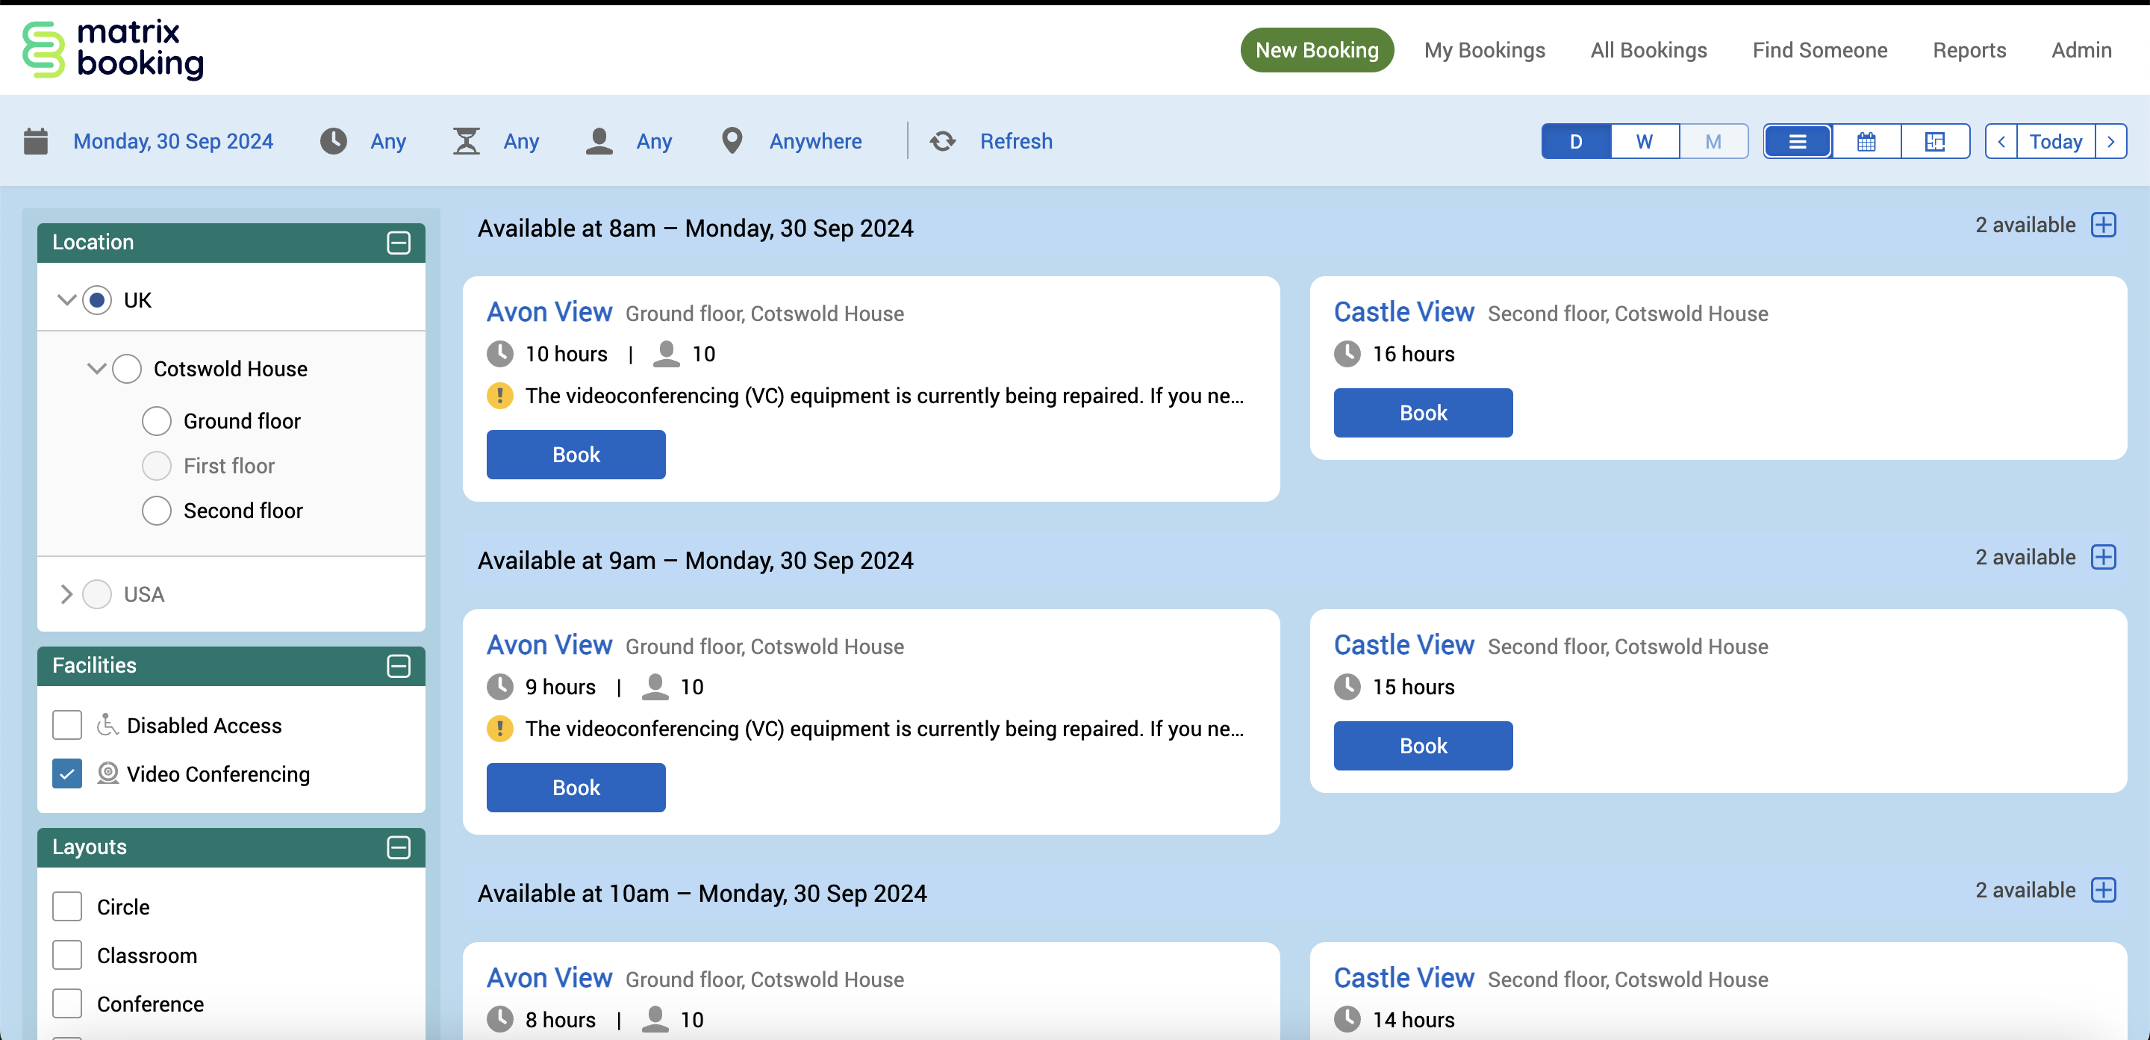Open the My Bookings menu item
Image resolution: width=2150 pixels, height=1040 pixels.
pos(1484,50)
